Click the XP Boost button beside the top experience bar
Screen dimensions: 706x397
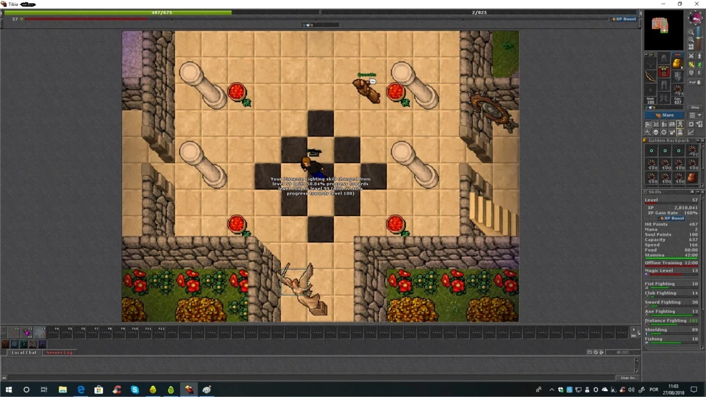tap(624, 19)
